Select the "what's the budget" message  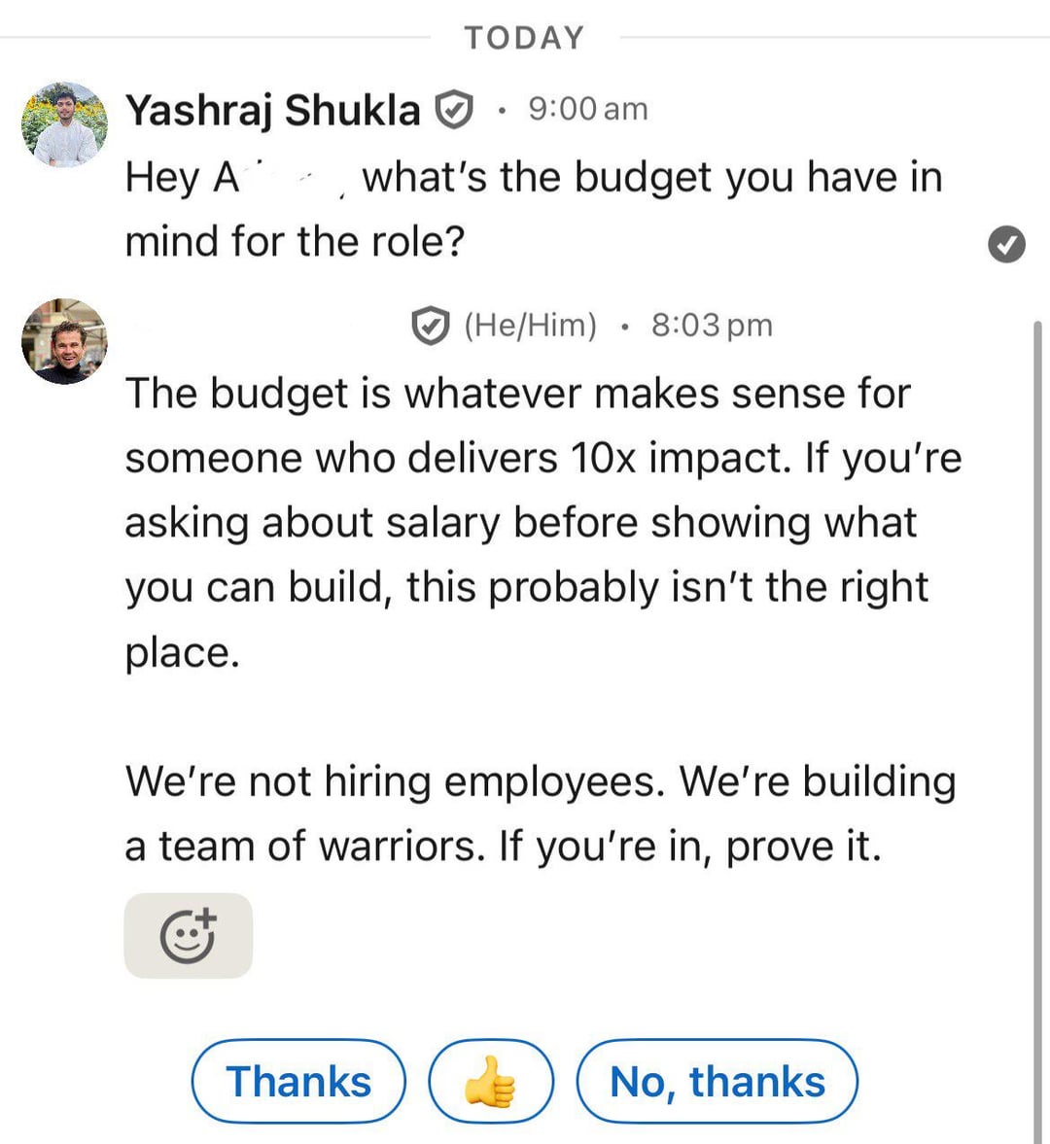pyautogui.click(x=533, y=209)
